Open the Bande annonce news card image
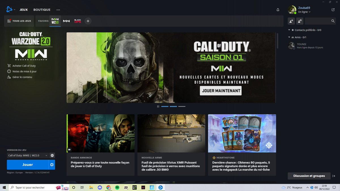Screen dimensions: 340x191 (x=101, y=133)
